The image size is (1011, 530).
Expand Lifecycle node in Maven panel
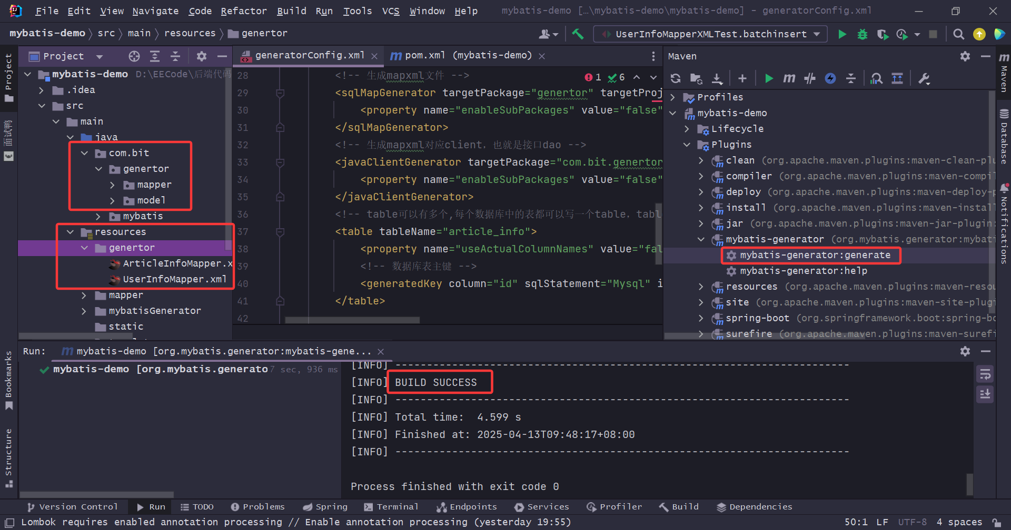pyautogui.click(x=687, y=129)
